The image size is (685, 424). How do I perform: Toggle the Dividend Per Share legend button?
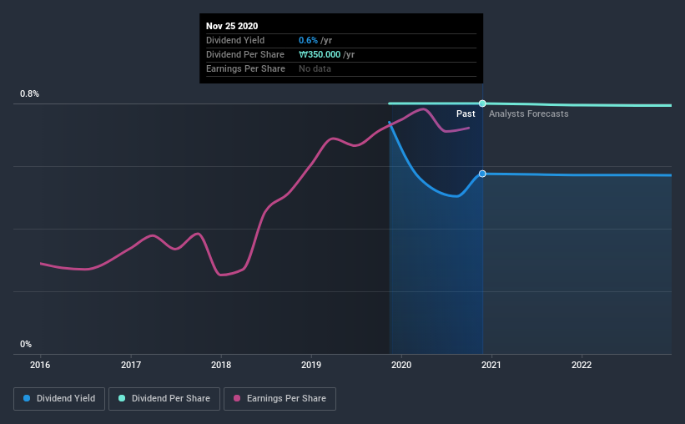(164, 399)
